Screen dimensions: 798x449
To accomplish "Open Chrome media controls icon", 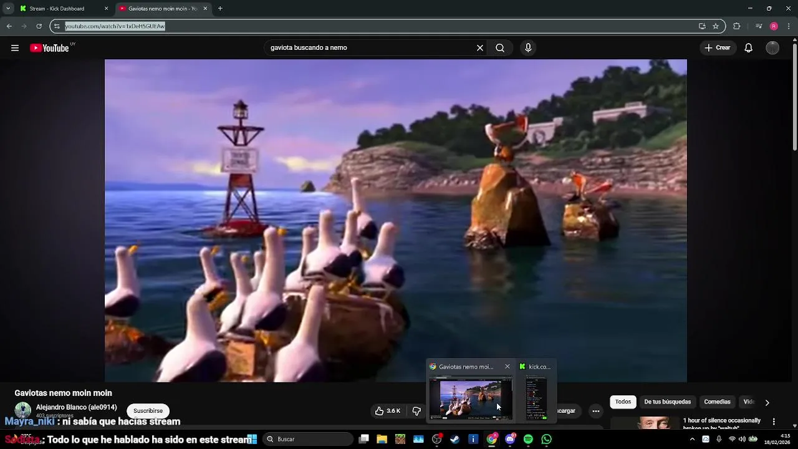I will point(758,26).
